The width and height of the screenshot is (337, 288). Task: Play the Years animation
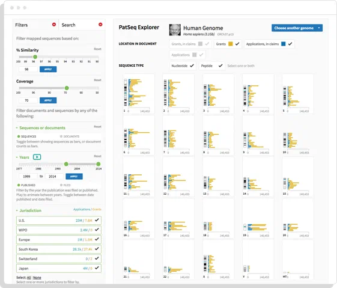(37, 157)
